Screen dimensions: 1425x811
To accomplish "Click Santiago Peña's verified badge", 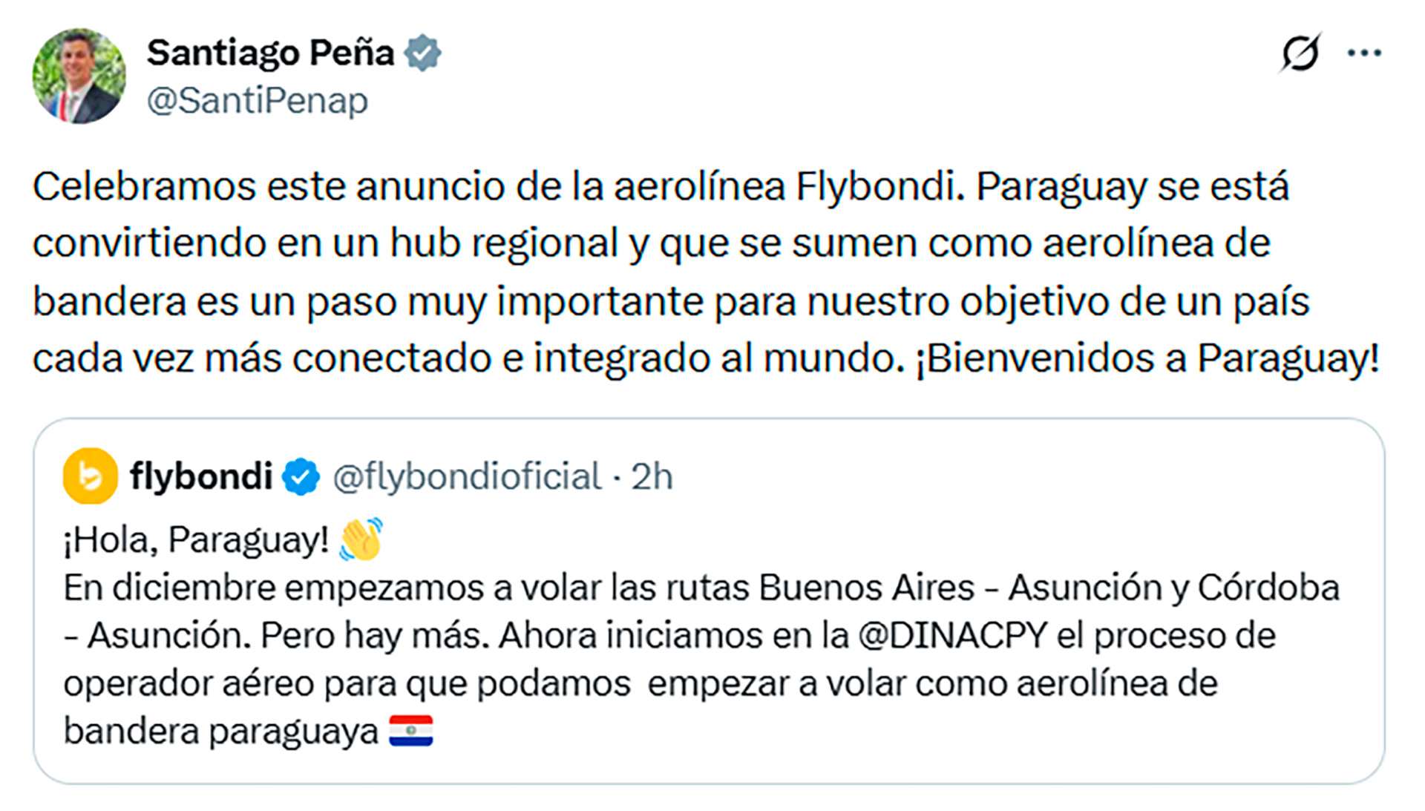I will coord(423,53).
